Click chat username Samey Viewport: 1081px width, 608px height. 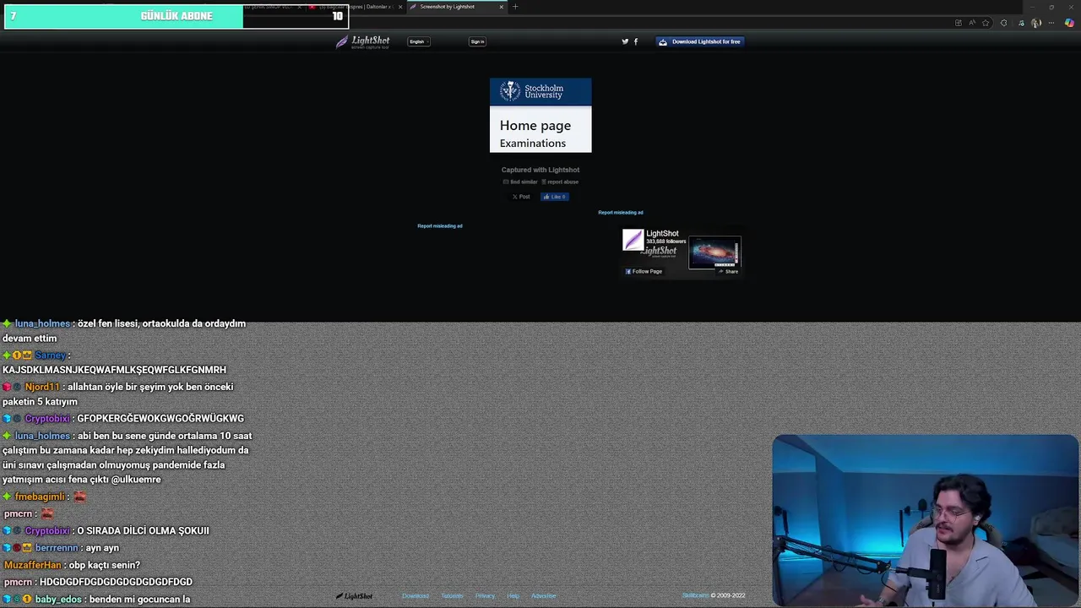pyautogui.click(x=51, y=356)
